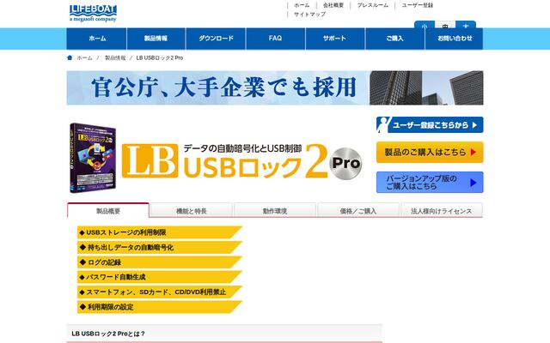Open サポート in navigation bar

coord(335,39)
